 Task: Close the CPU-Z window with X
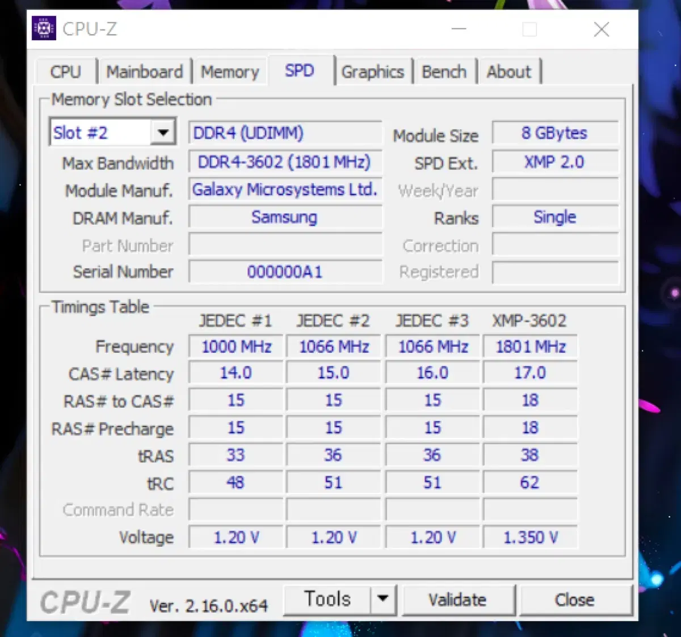coord(602,29)
